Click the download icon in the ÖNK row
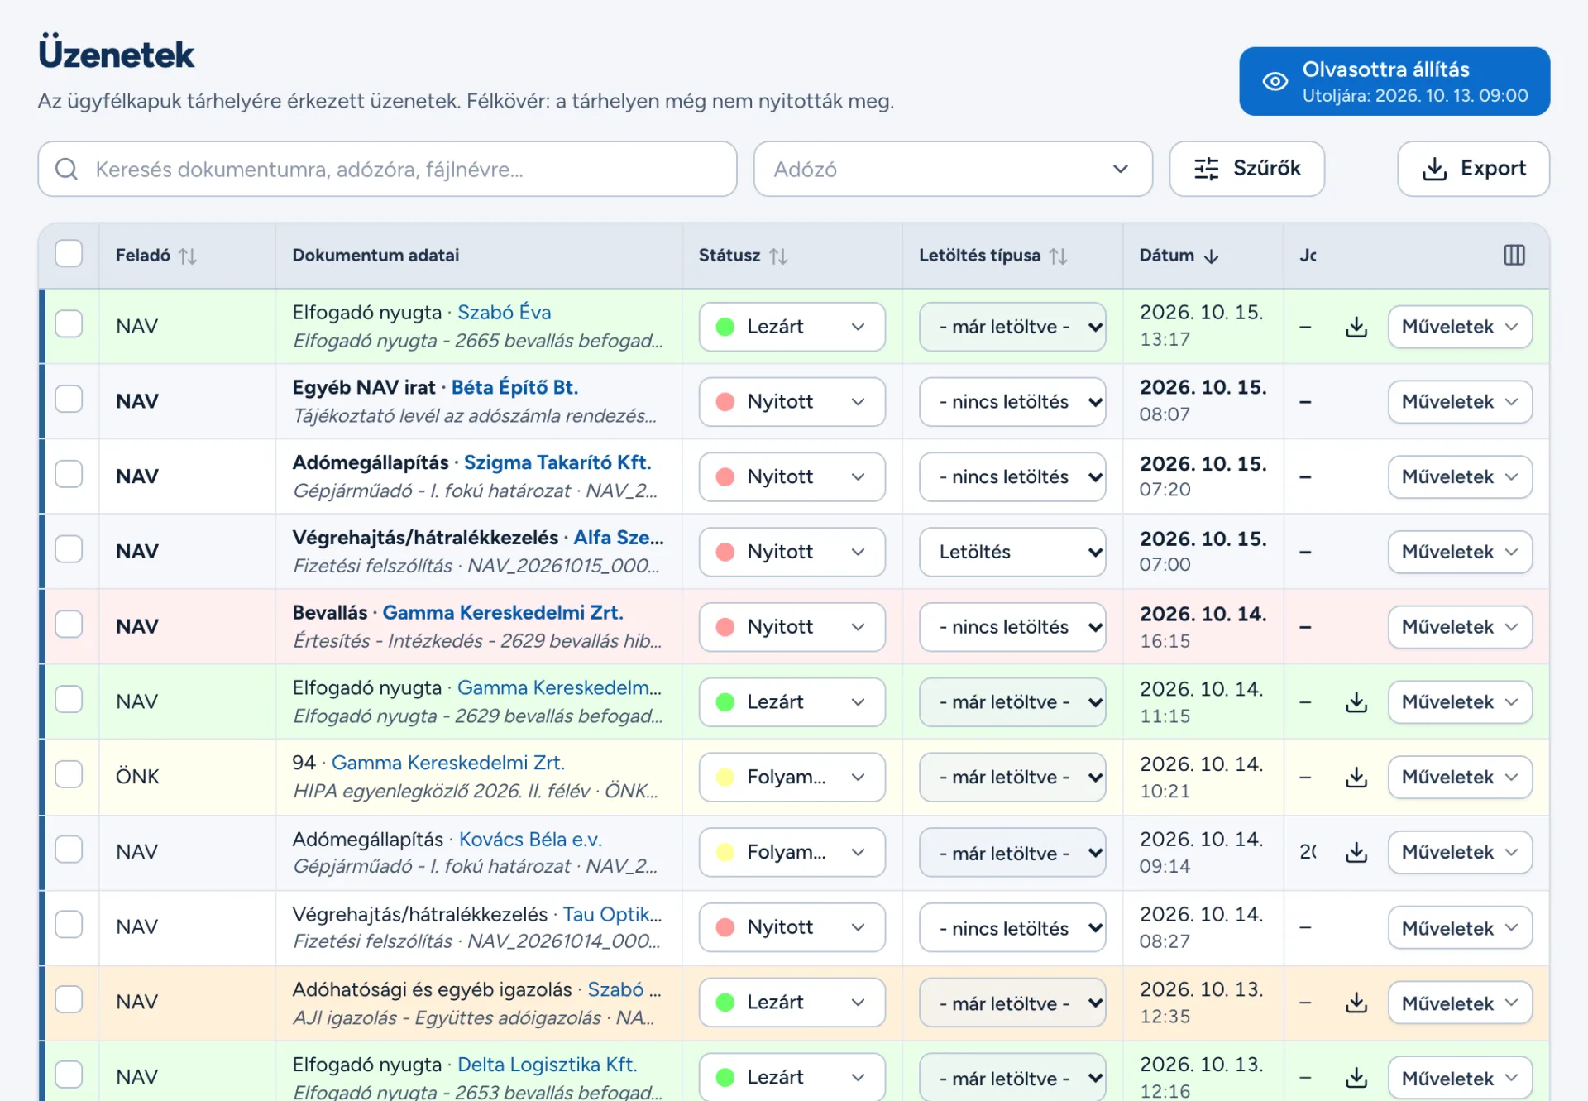Image resolution: width=1588 pixels, height=1101 pixels. (1356, 778)
